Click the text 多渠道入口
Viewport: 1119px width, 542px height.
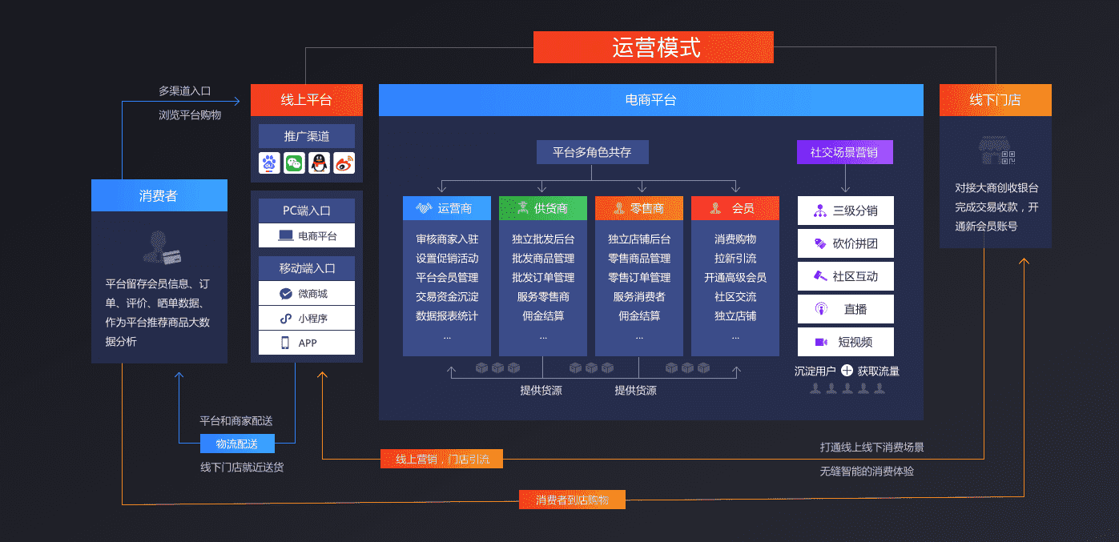tap(185, 91)
